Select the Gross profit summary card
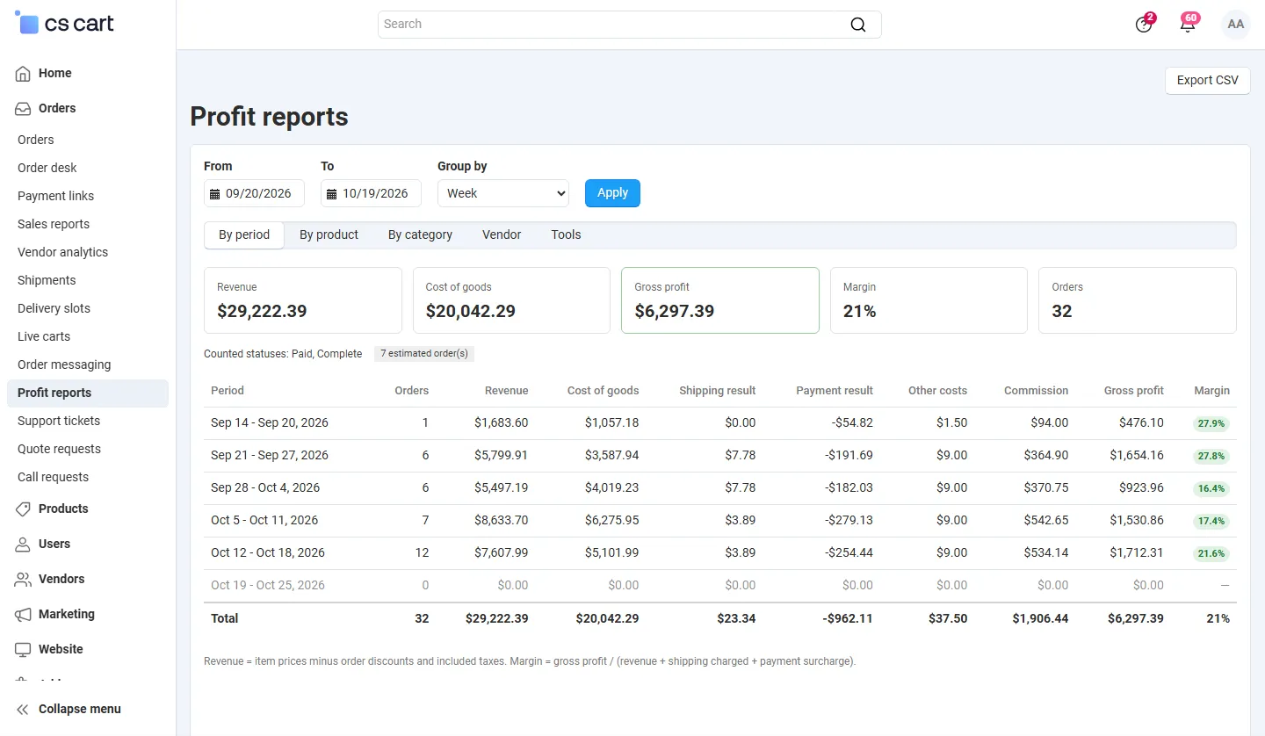The image size is (1265, 736). (x=720, y=300)
